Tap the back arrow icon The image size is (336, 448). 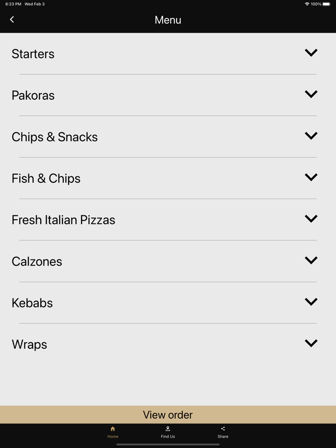point(12,20)
